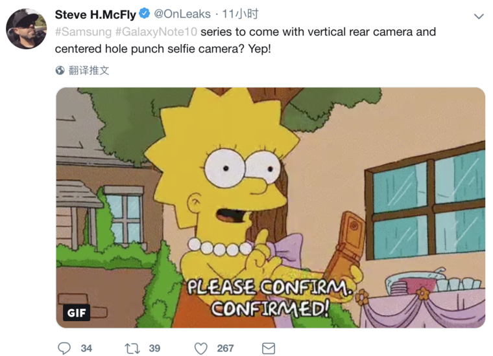Click Steve H.McFly's profile avatar
Image resolution: width=493 pixels, height=356 pixels.
click(27, 29)
